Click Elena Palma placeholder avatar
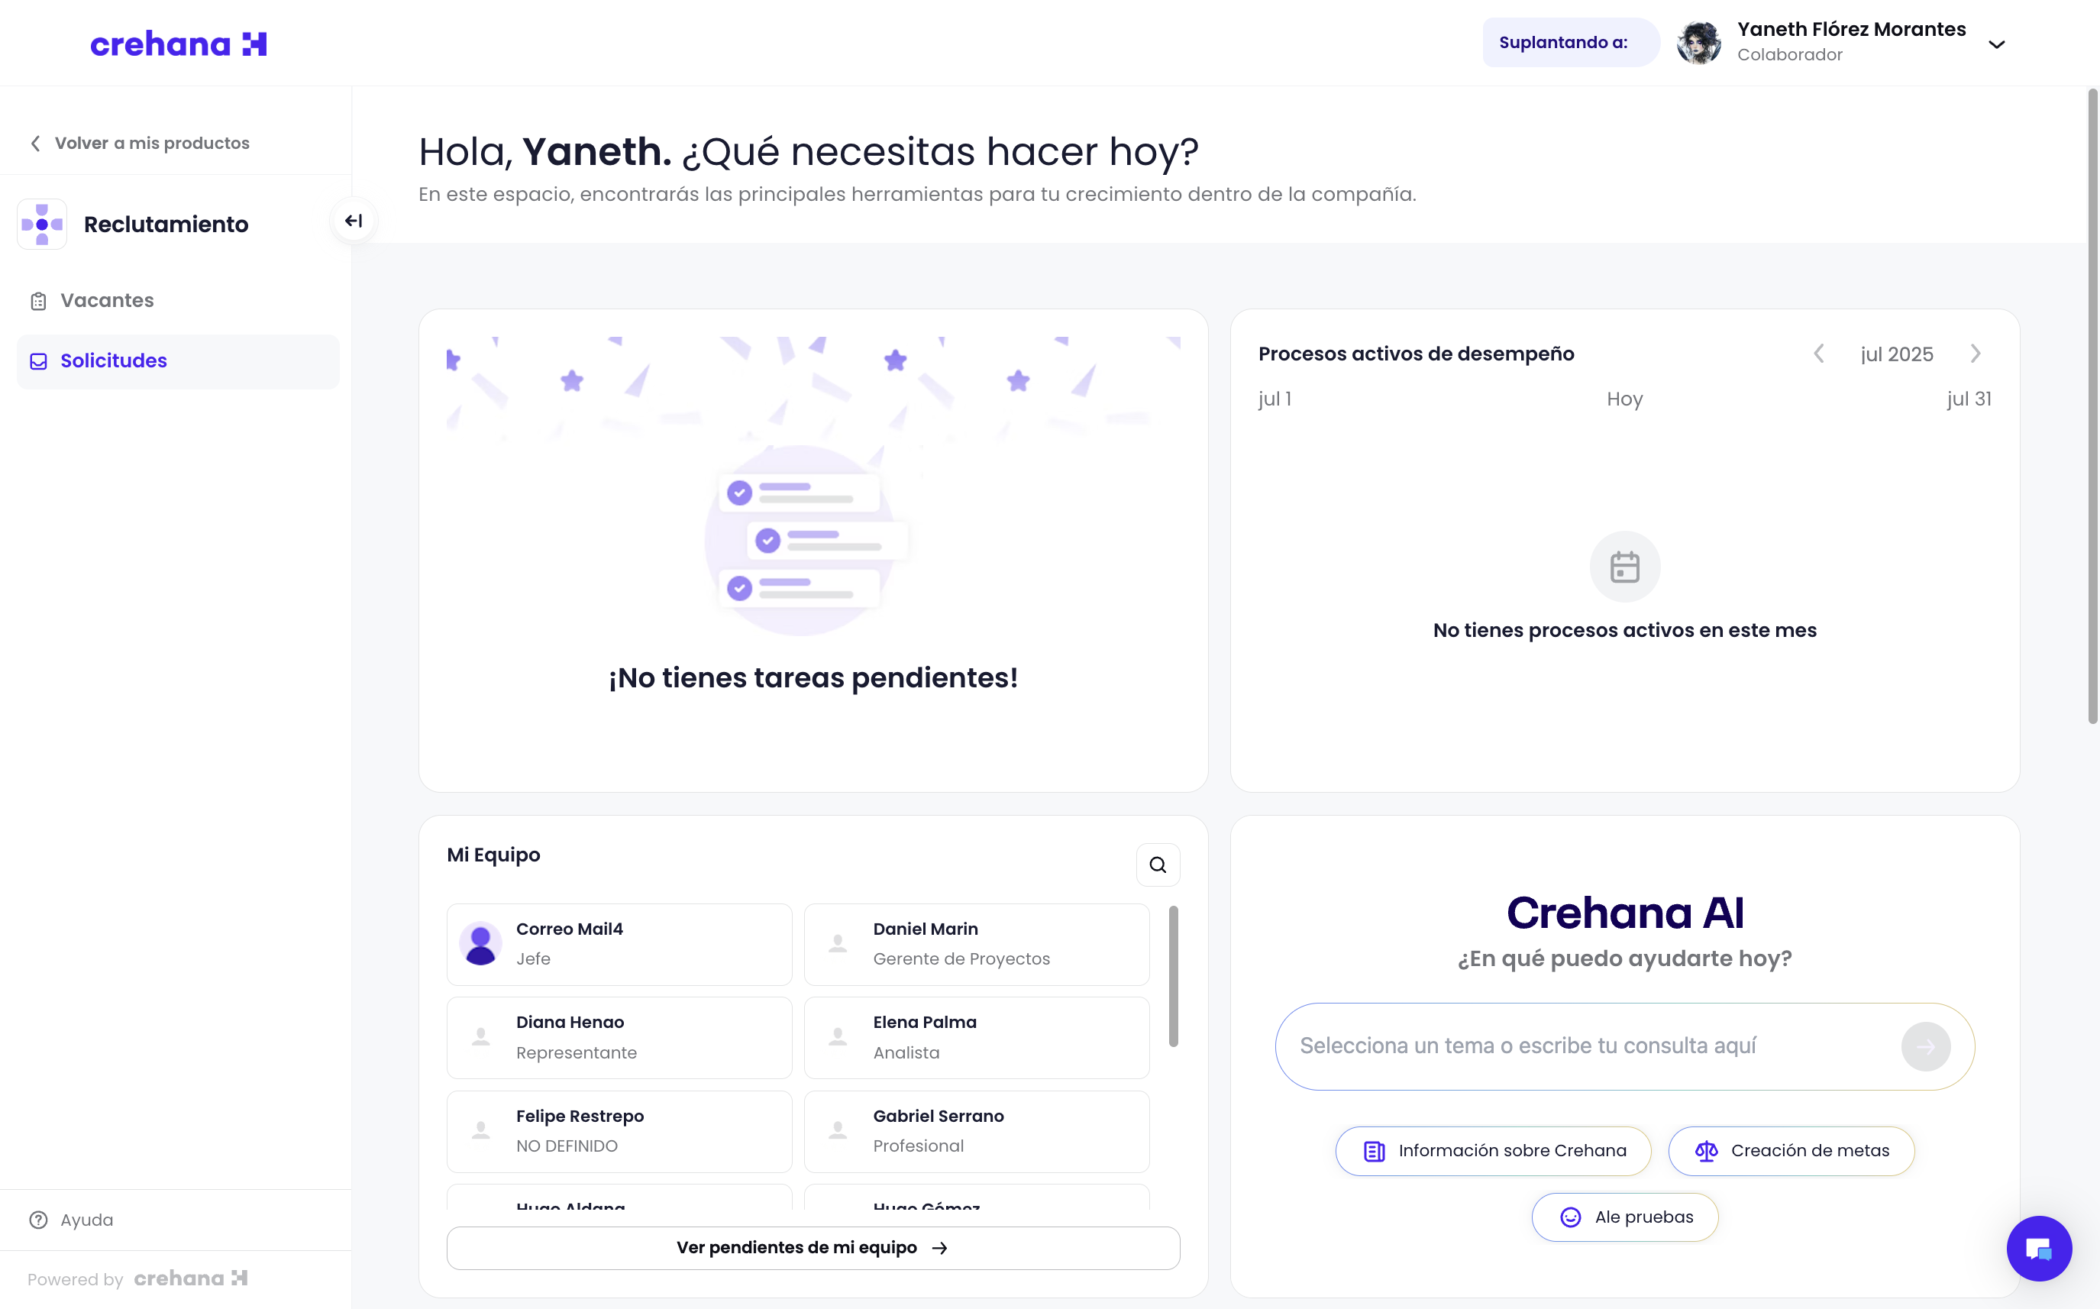 (838, 1037)
